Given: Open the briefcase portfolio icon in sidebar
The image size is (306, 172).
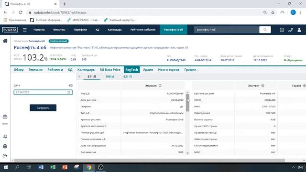Looking at the screenshot, I should [5, 117].
